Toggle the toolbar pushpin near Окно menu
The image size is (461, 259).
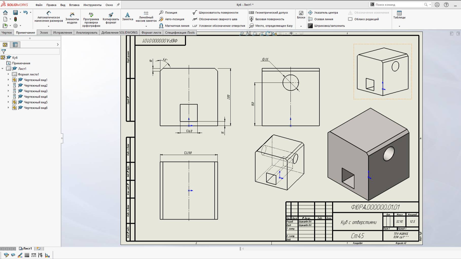[x=118, y=5]
